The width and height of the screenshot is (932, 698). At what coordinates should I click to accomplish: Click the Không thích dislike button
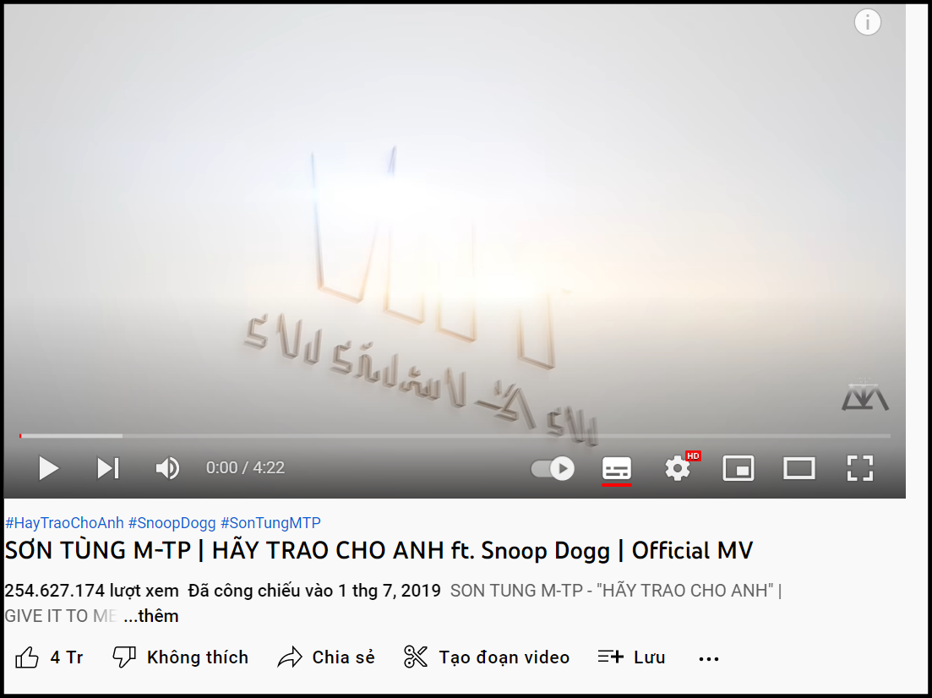pos(181,657)
